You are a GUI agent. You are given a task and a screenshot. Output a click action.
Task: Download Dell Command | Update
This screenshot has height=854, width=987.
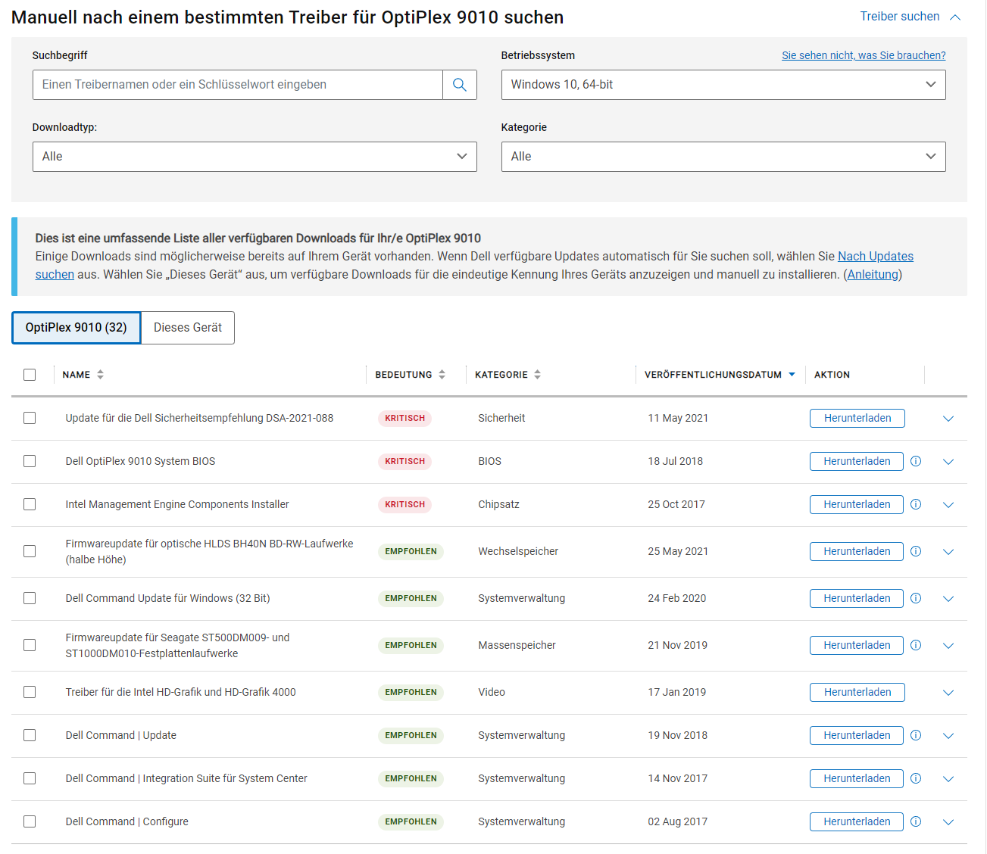(x=857, y=735)
